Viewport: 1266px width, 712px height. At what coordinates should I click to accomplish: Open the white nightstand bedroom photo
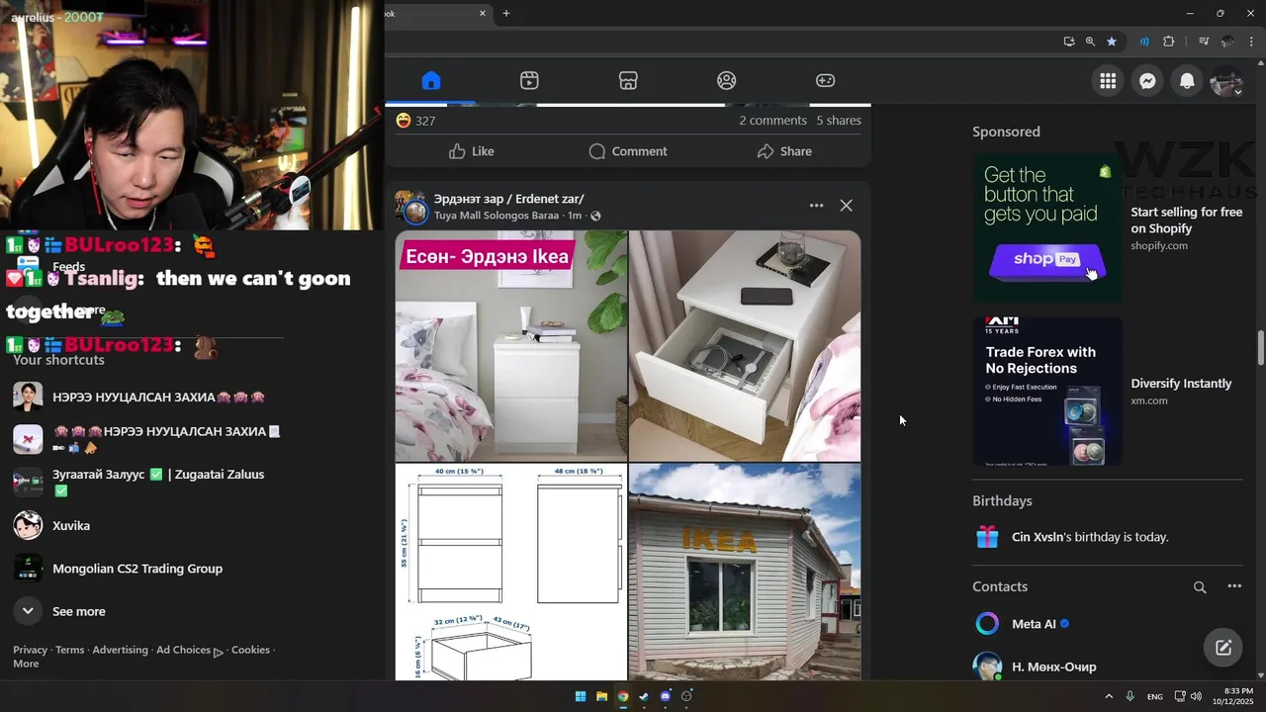(511, 346)
